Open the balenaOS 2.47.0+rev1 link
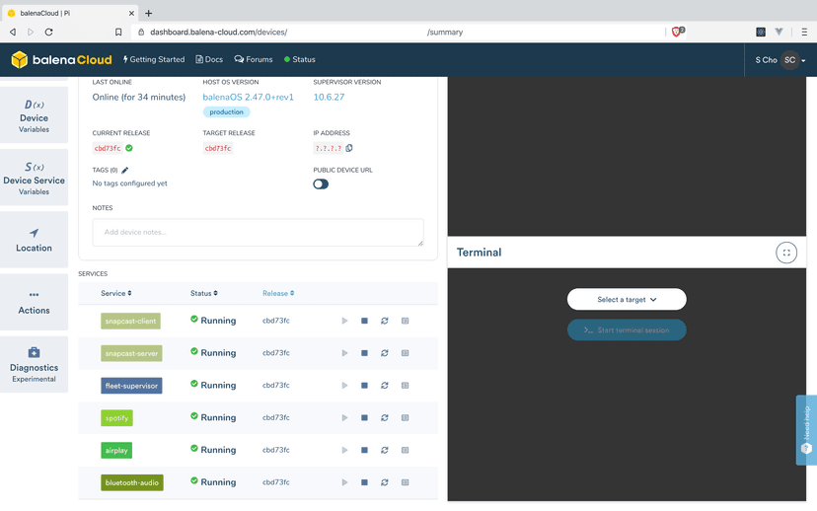The image size is (817, 511). pyautogui.click(x=248, y=98)
